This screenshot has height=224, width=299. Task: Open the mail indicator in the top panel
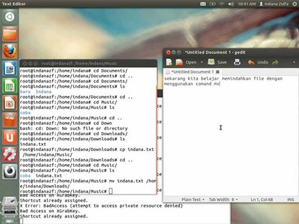point(203,4)
